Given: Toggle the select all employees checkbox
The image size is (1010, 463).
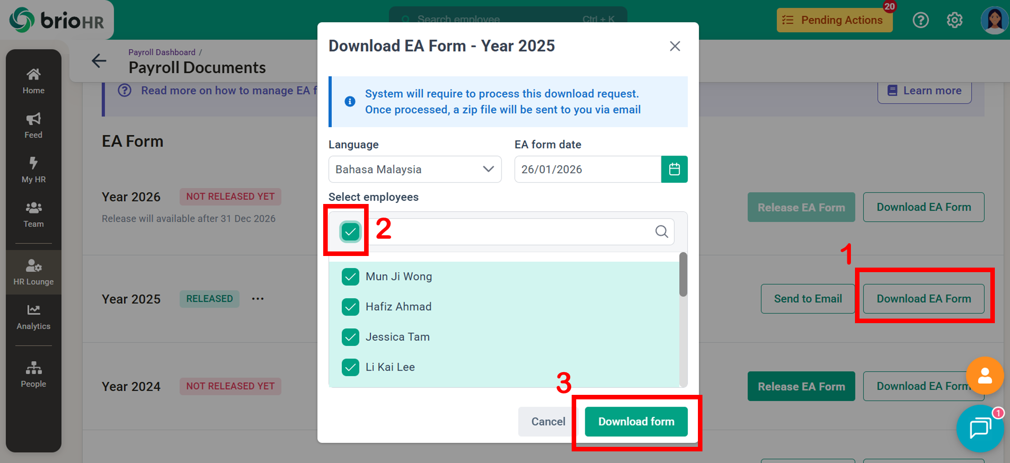Looking at the screenshot, I should (x=350, y=232).
